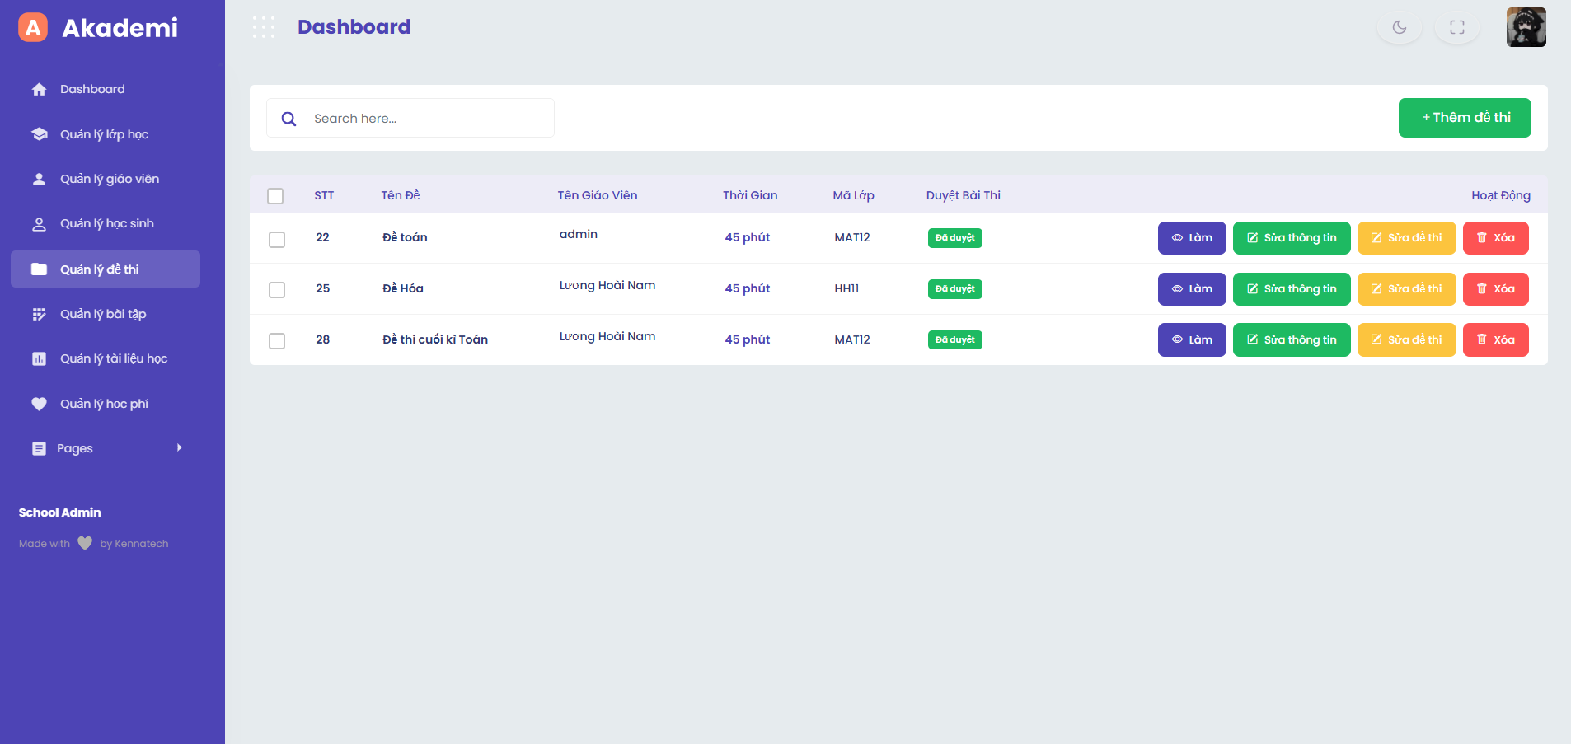Select the checkbox for Đề Hóa row

click(277, 290)
